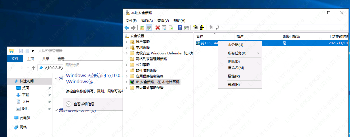Viewport: 350px width, 137px height.
Task: Select 网络 in File Explorer sidebar
Action: tap(23, 127)
